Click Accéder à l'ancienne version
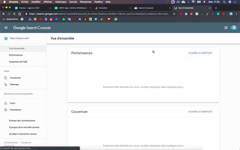240x150 pixels. click(23, 134)
